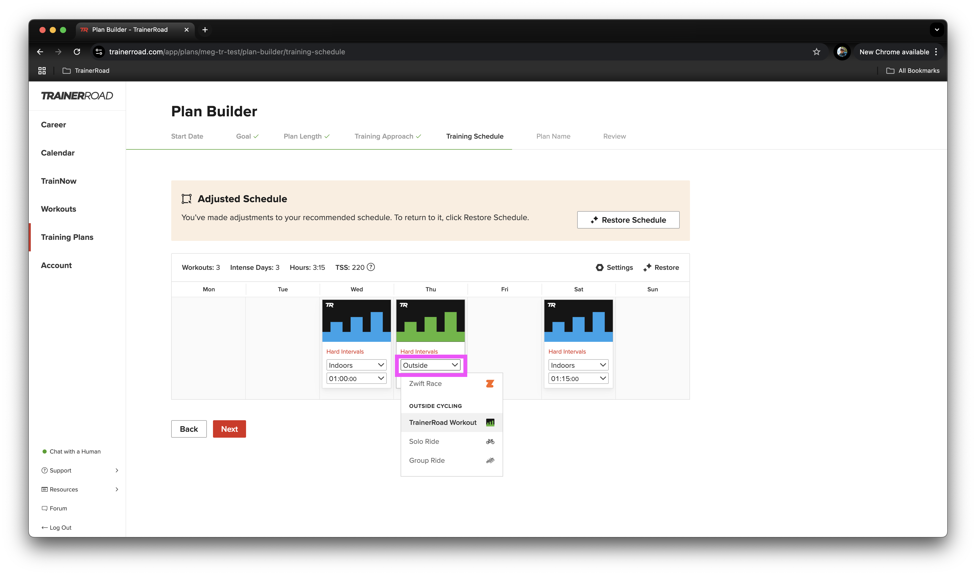Image resolution: width=976 pixels, height=575 pixels.
Task: Choose TrainerRoad Workout option
Action: [452, 422]
